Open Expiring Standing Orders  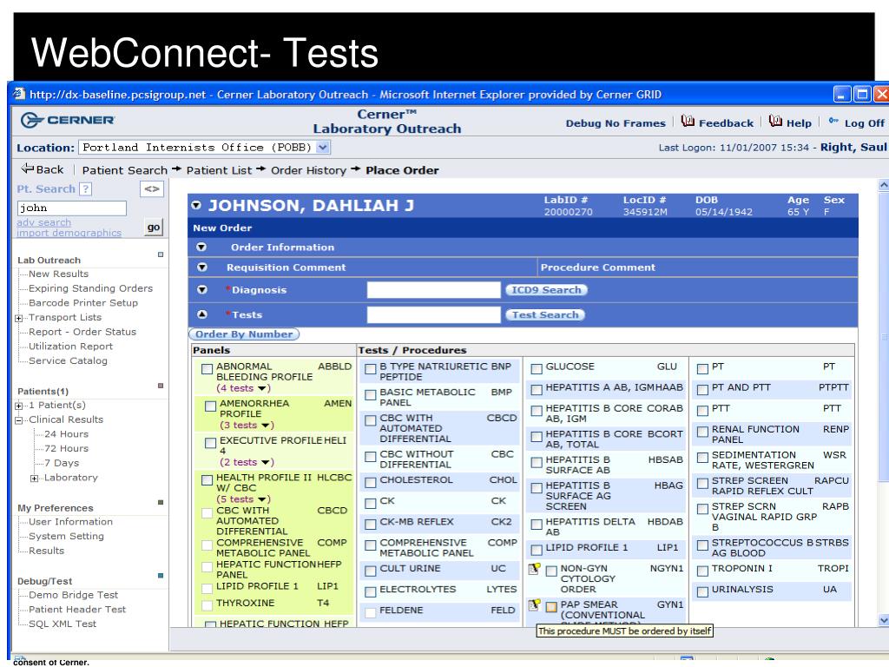[x=90, y=288]
